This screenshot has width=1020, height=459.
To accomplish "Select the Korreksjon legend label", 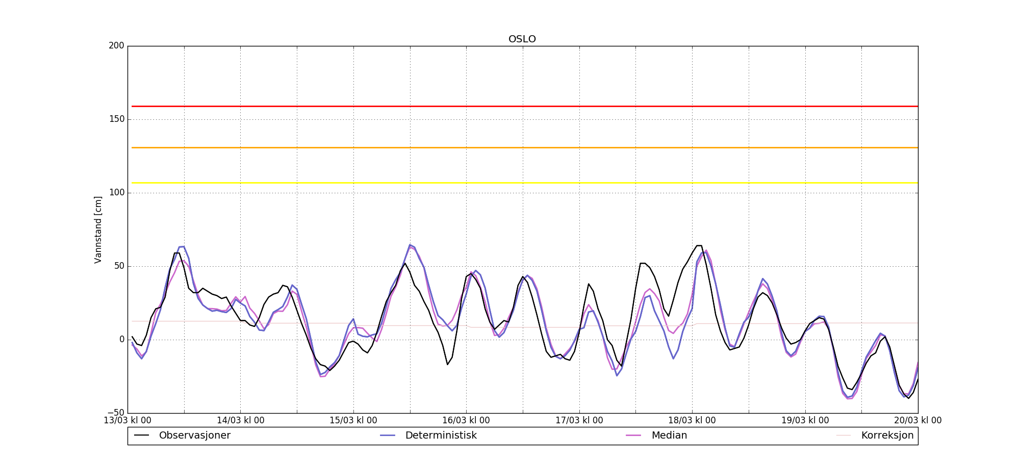I will pos(887,436).
